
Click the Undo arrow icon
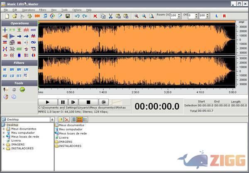pos(77,16)
